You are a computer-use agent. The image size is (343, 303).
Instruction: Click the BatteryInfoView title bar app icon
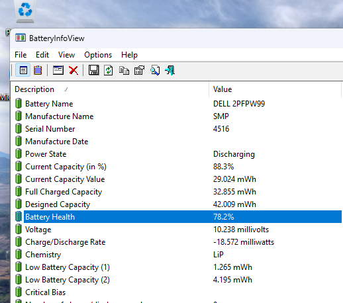pos(21,38)
